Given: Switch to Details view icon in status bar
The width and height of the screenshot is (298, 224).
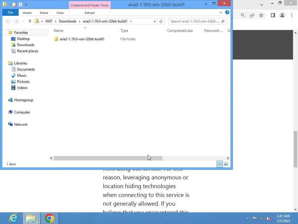Looking at the screenshot, I should click(220, 164).
